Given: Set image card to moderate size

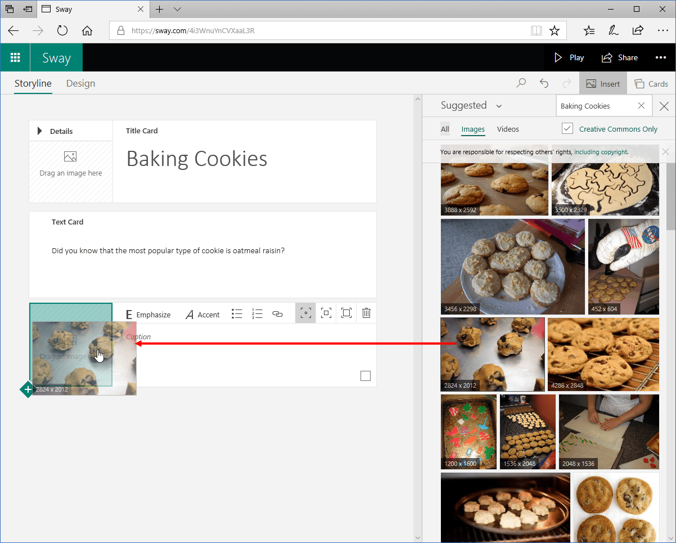Looking at the screenshot, I should [x=326, y=313].
